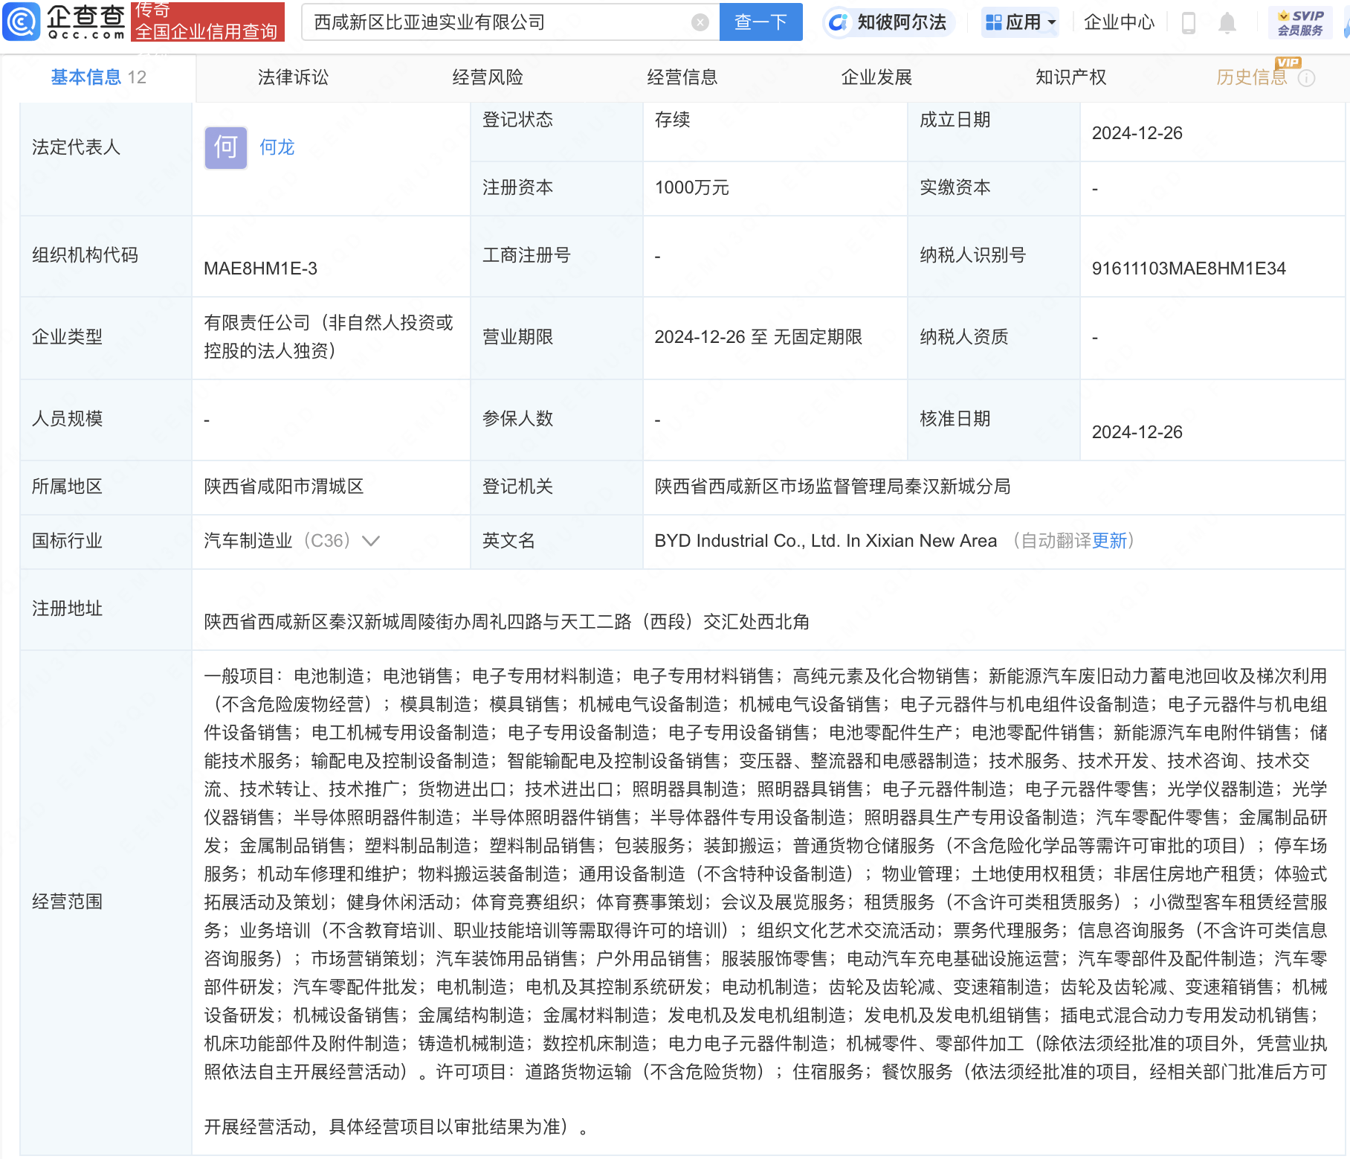Expand the 汽车制造业 industry chevron
This screenshot has height=1159, width=1350.
point(371,541)
